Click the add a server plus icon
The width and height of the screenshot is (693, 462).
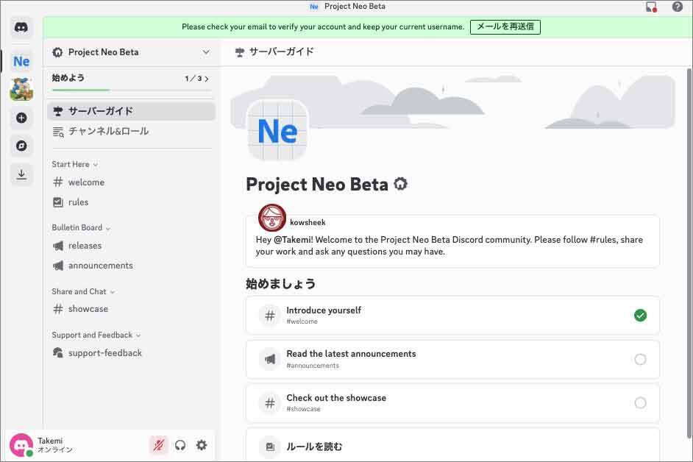[x=21, y=118]
